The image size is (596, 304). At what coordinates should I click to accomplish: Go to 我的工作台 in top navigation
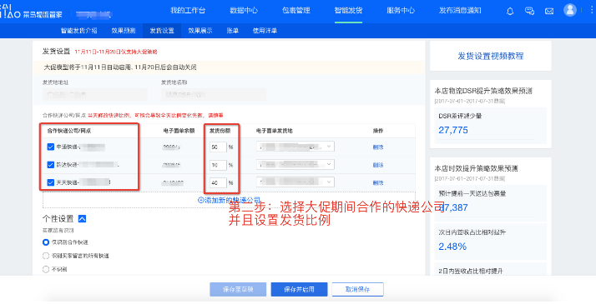click(188, 11)
